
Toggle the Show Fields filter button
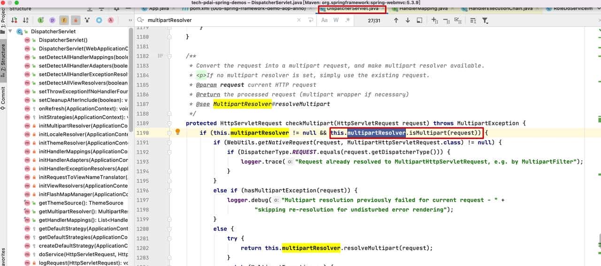pyautogui.click(x=64, y=20)
